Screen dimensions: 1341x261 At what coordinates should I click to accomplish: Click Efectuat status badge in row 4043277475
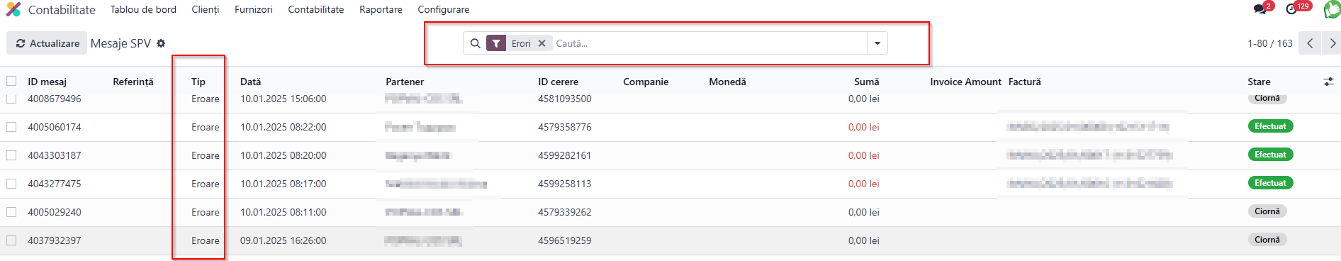pyautogui.click(x=1270, y=183)
